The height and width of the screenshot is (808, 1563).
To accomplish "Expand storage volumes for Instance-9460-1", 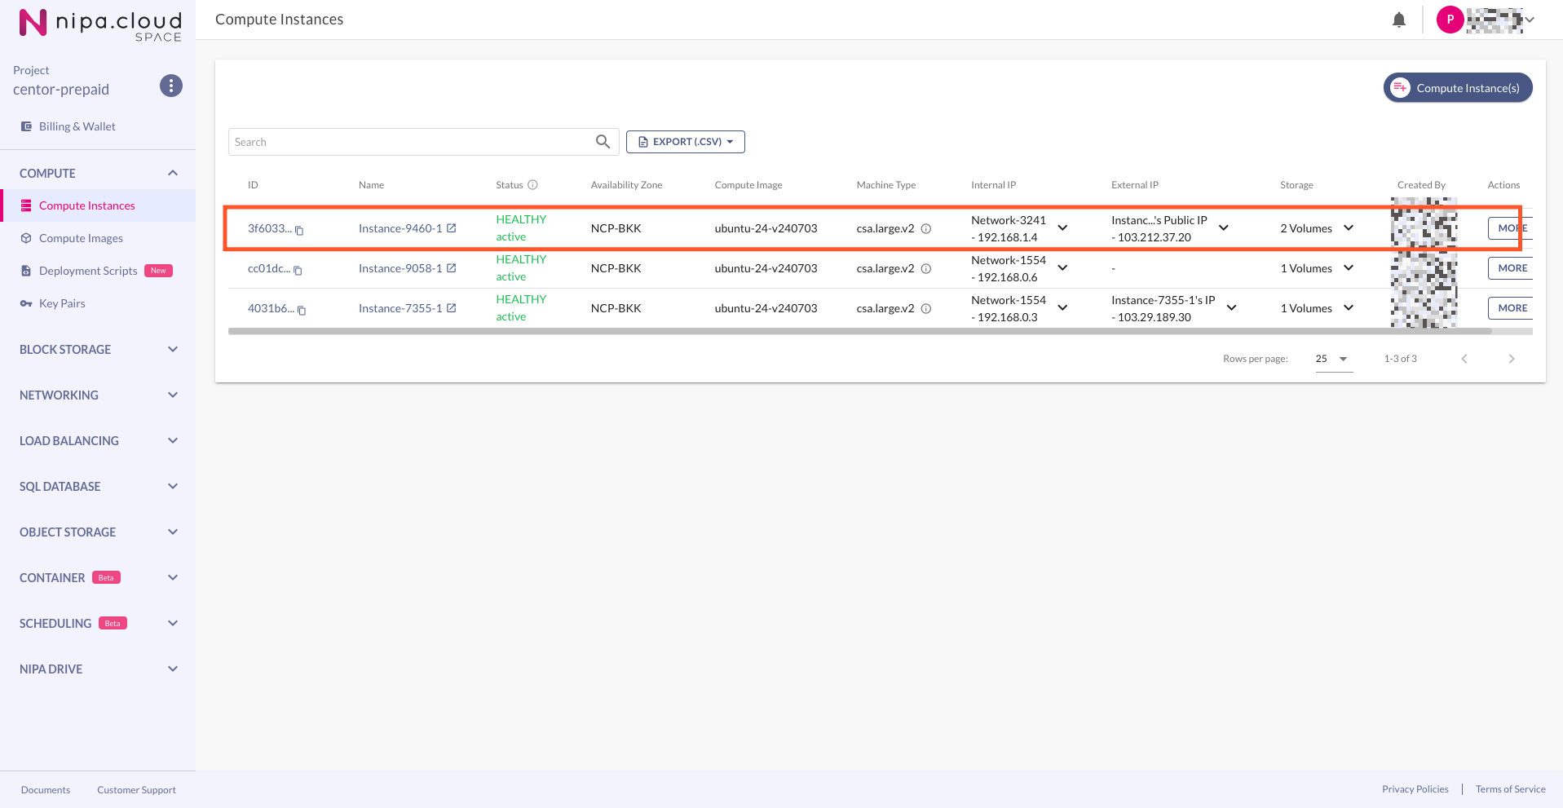I will click(1349, 228).
